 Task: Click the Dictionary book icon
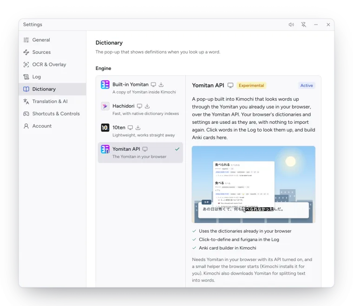(26, 89)
